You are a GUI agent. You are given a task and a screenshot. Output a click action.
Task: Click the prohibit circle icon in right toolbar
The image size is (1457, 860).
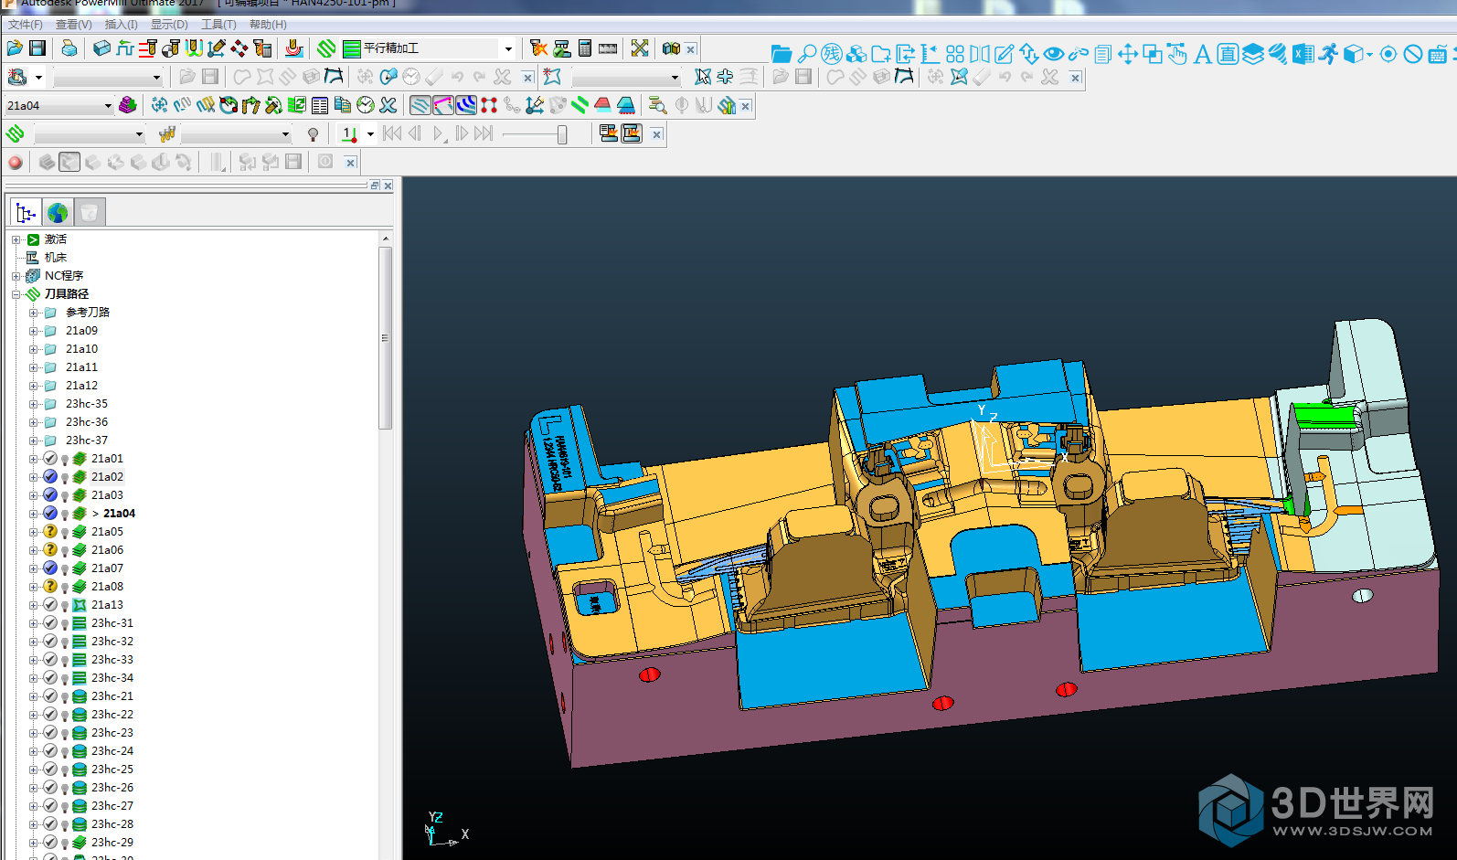tap(1413, 54)
